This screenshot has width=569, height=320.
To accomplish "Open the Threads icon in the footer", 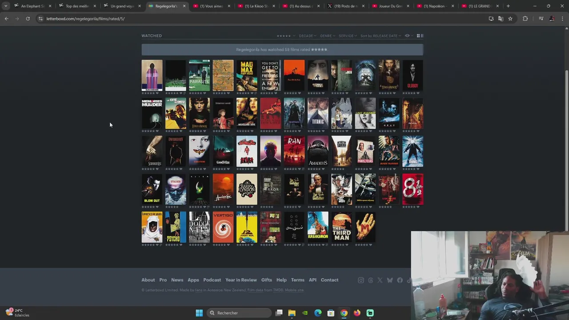I will coord(371,280).
